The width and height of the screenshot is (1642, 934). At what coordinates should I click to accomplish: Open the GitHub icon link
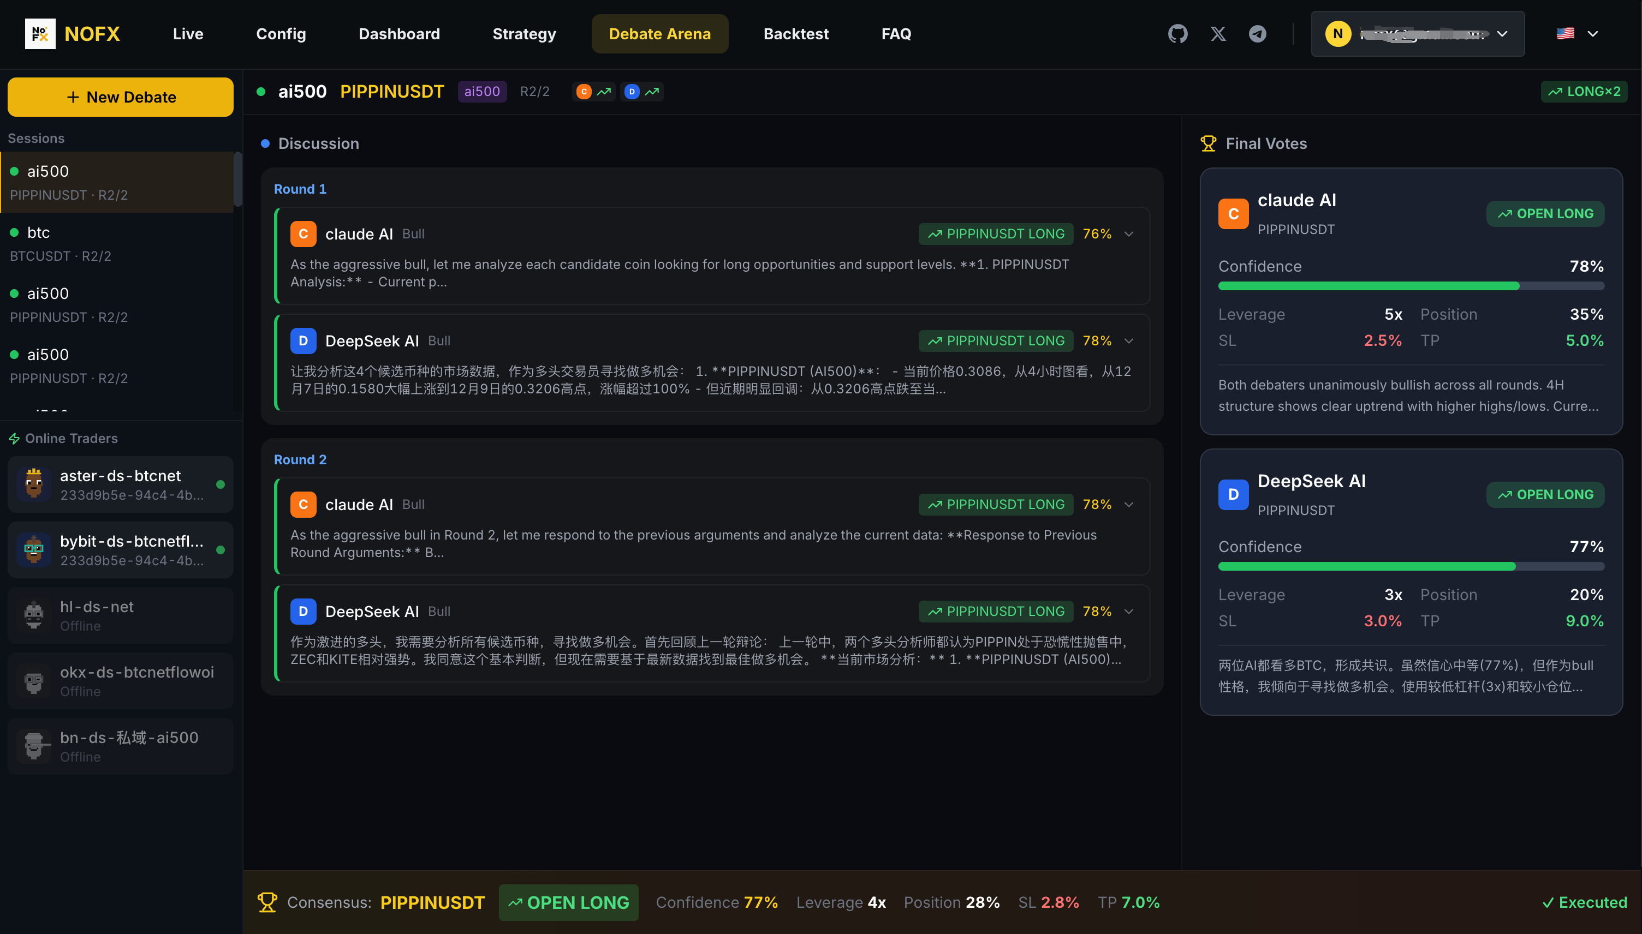click(x=1177, y=33)
